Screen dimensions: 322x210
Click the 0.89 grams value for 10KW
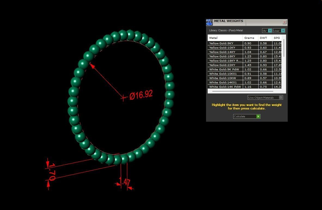(248, 78)
